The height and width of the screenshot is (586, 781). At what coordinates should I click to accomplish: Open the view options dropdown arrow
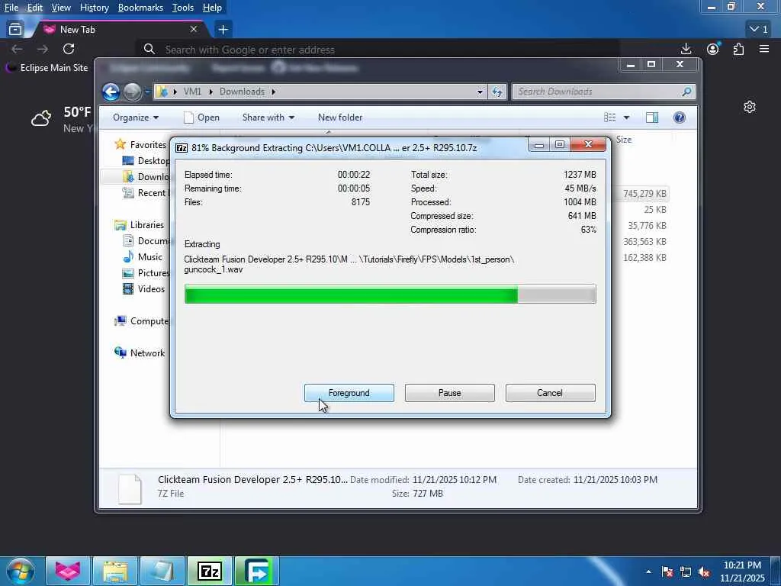pos(627,118)
